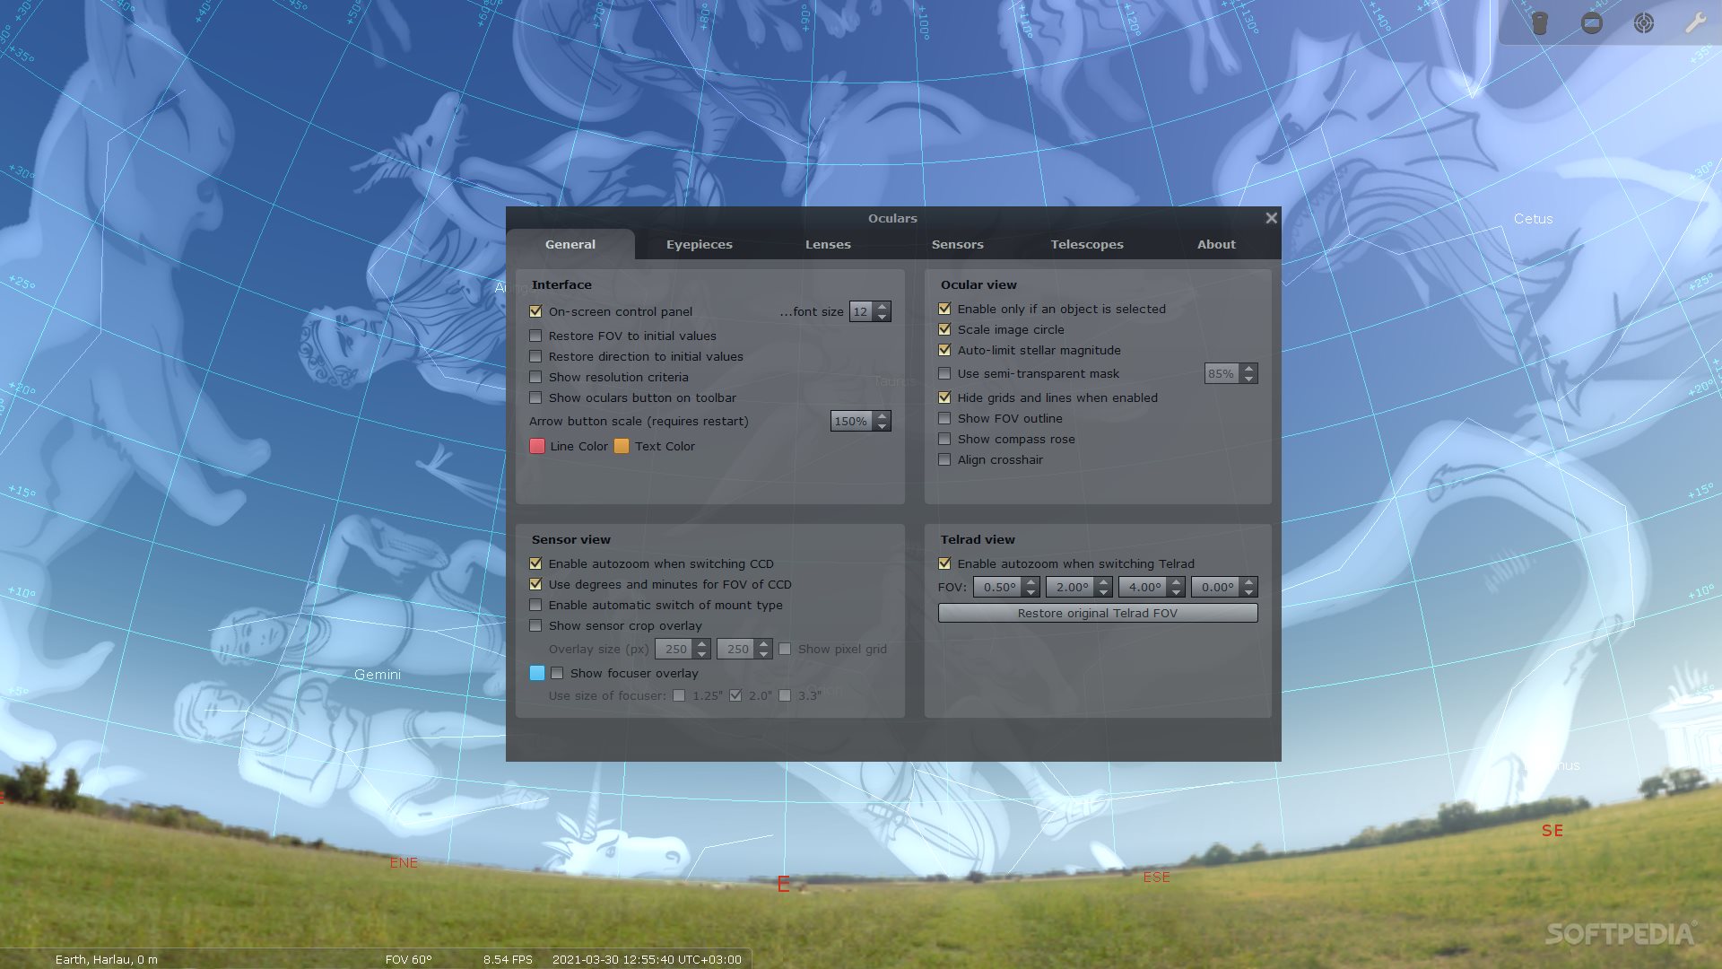Open the Text Color orange swatch

coord(622,446)
